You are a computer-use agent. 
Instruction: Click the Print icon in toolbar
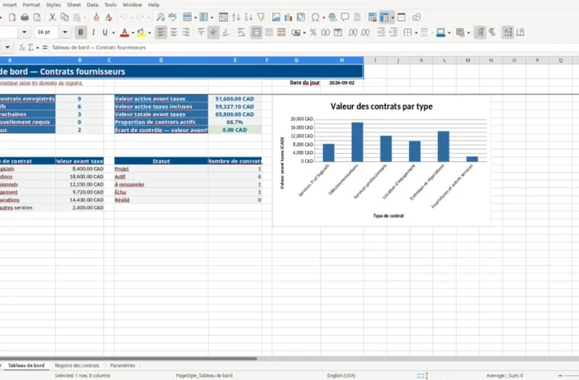click(24, 17)
